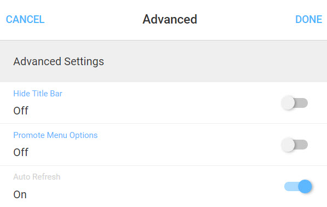Turn on the Promote Menu Options switch
327x207 pixels.
tap(295, 145)
